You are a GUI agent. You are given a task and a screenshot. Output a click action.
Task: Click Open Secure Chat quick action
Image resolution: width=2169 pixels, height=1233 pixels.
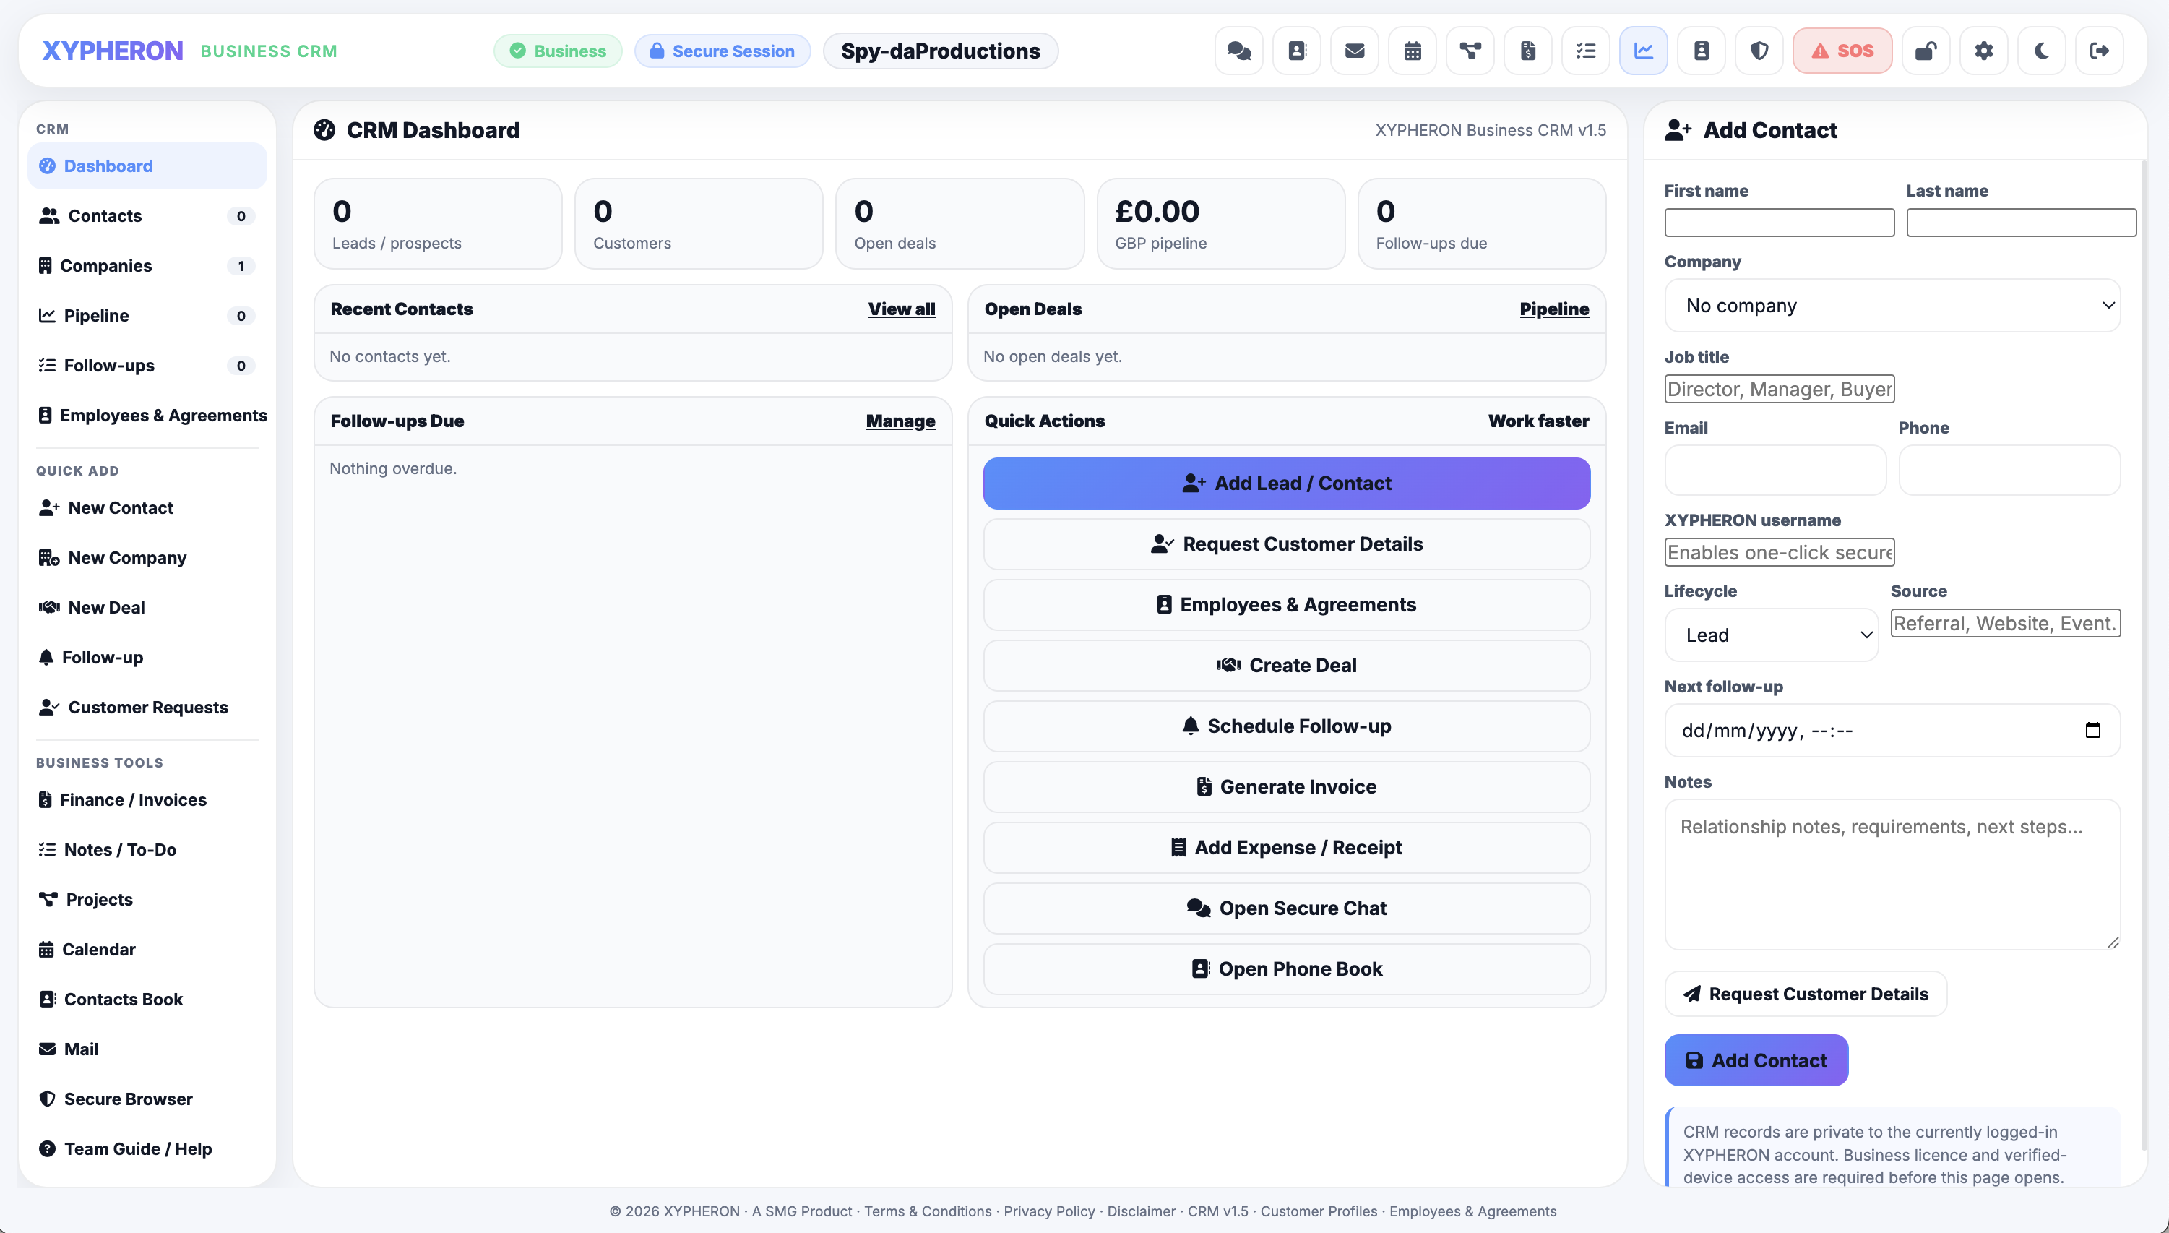click(x=1286, y=908)
